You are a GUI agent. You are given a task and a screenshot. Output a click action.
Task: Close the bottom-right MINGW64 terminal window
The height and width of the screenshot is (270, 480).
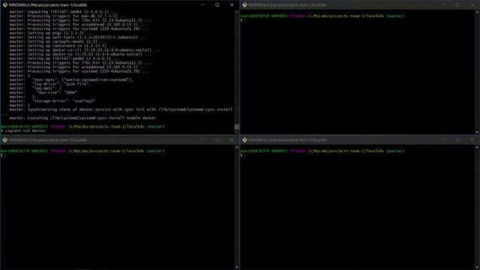point(472,140)
